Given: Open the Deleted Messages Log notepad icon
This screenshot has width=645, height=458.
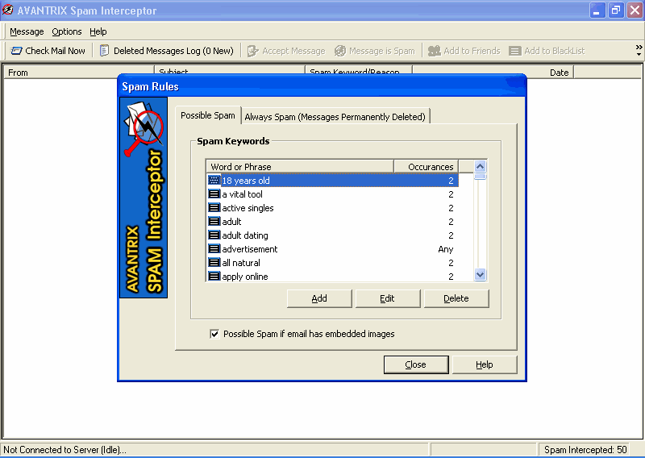Looking at the screenshot, I should tap(105, 51).
